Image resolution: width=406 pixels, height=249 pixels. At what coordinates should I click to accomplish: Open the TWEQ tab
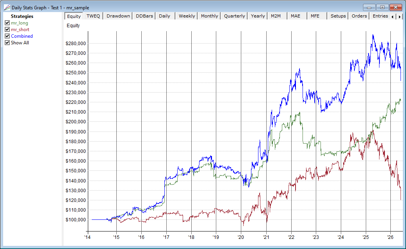pos(93,16)
